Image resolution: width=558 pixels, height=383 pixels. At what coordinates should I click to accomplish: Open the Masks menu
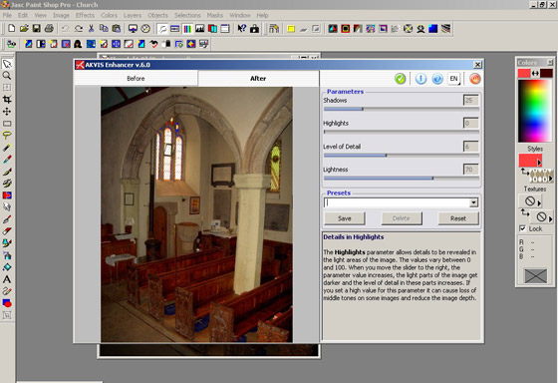pyautogui.click(x=215, y=15)
